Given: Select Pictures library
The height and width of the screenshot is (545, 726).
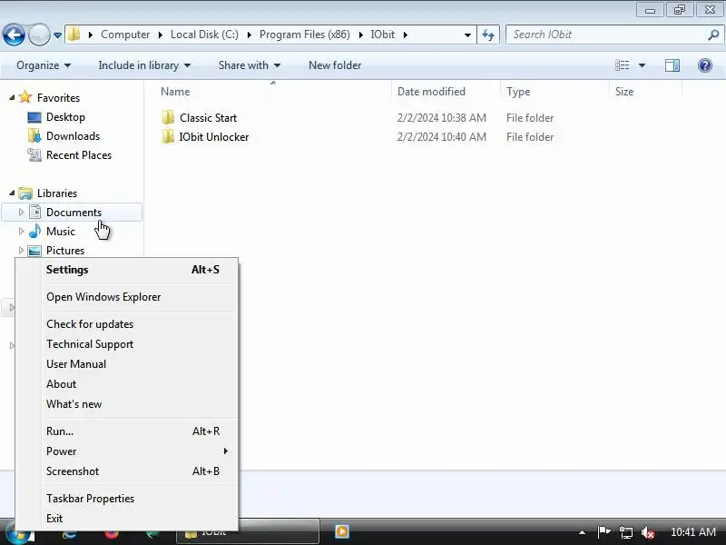Looking at the screenshot, I should coord(65,251).
